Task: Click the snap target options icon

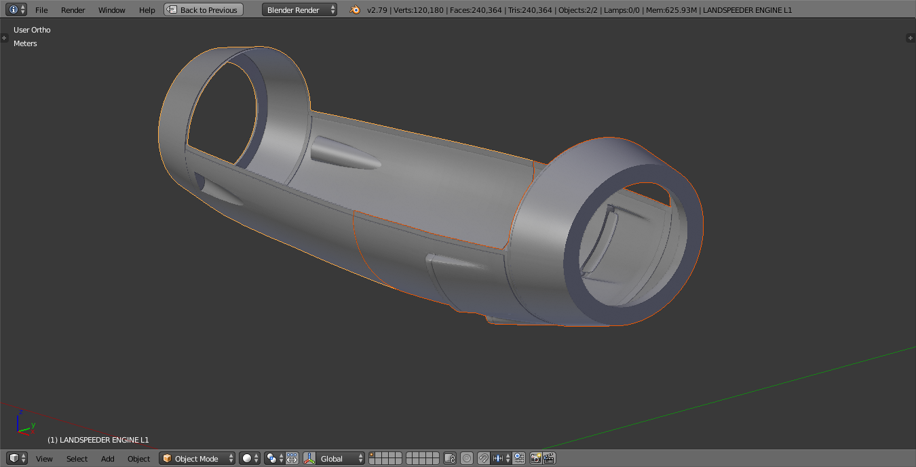Action: [x=519, y=458]
